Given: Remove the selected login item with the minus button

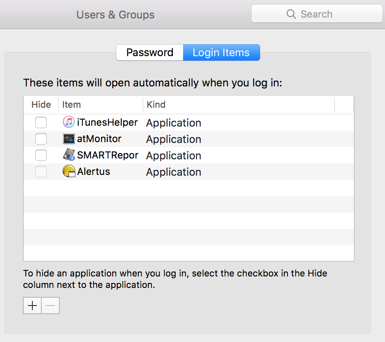Looking at the screenshot, I should [50, 305].
